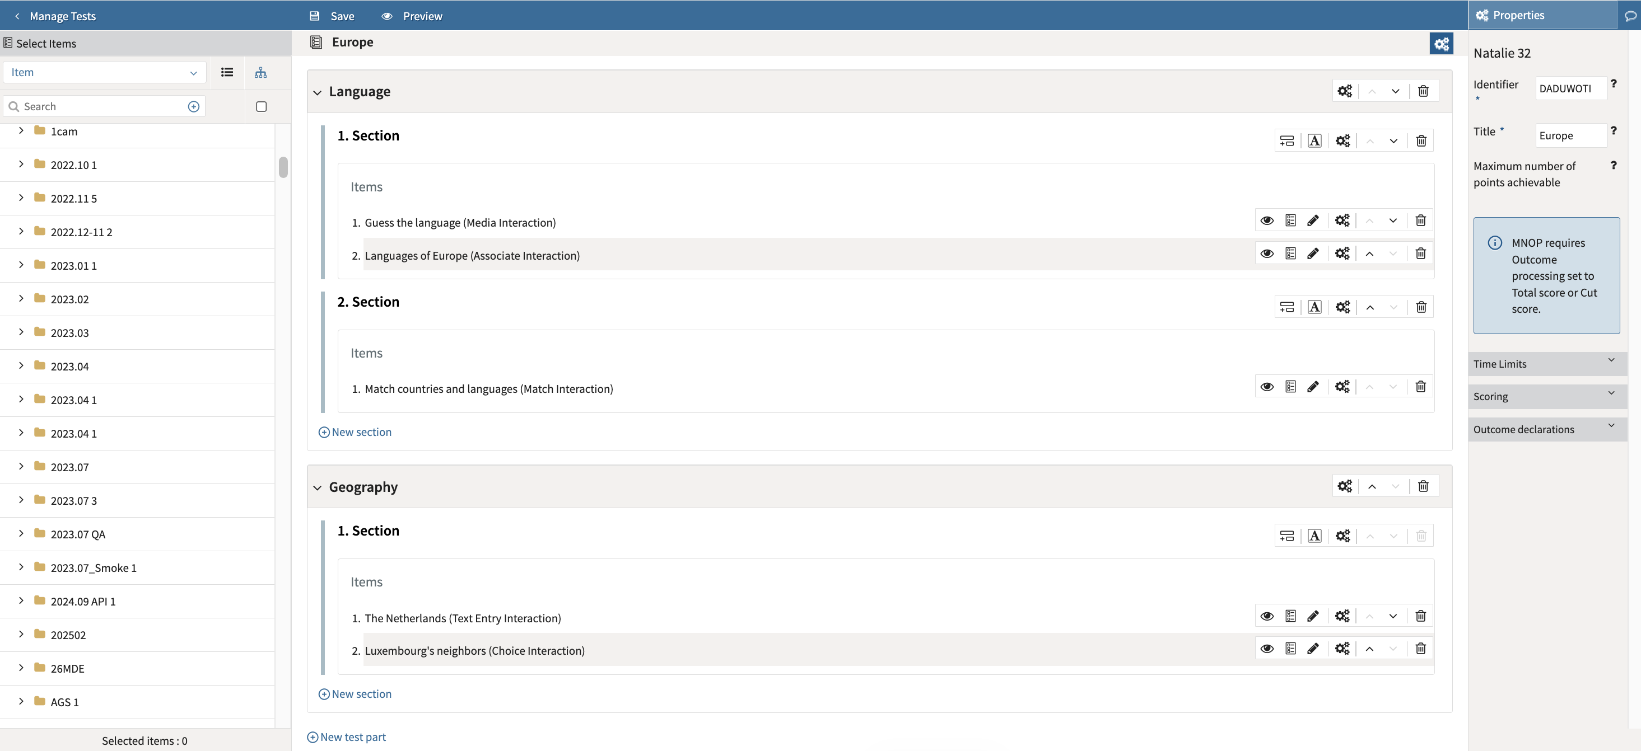Open the Properties tab

point(1542,15)
